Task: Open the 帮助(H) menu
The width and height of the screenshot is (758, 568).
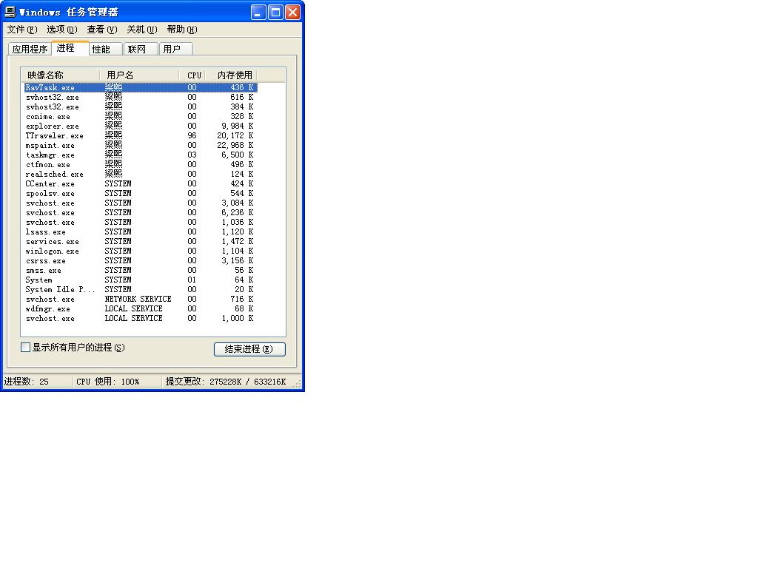Action: (182, 30)
